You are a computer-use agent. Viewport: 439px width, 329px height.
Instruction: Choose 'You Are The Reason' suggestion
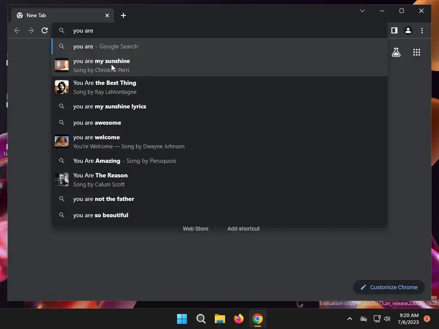point(219,179)
